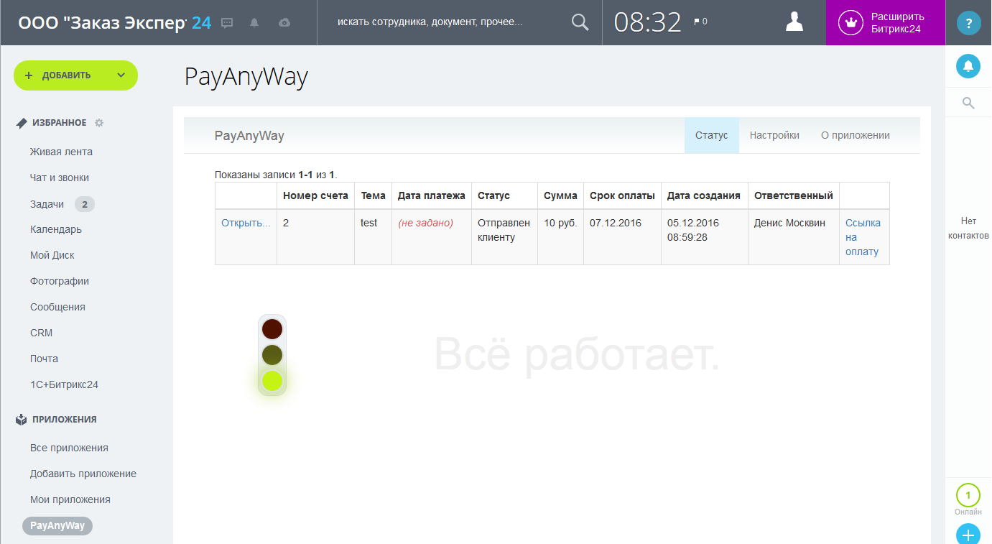This screenshot has width=992, height=544.
Task: Switch to the Статус tab
Action: pos(712,135)
